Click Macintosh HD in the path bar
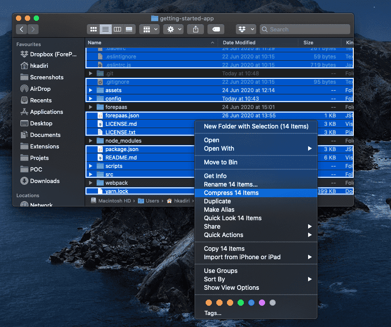Screen dimensions: 391x327 pos(111,201)
